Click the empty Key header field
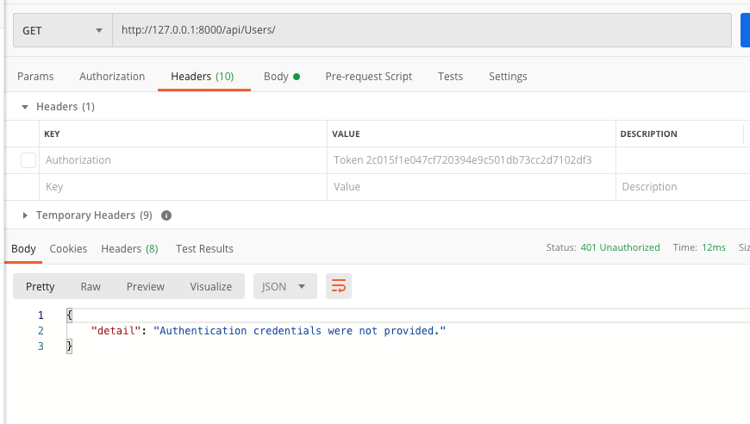Screen dimensions: 750x424 (184, 187)
